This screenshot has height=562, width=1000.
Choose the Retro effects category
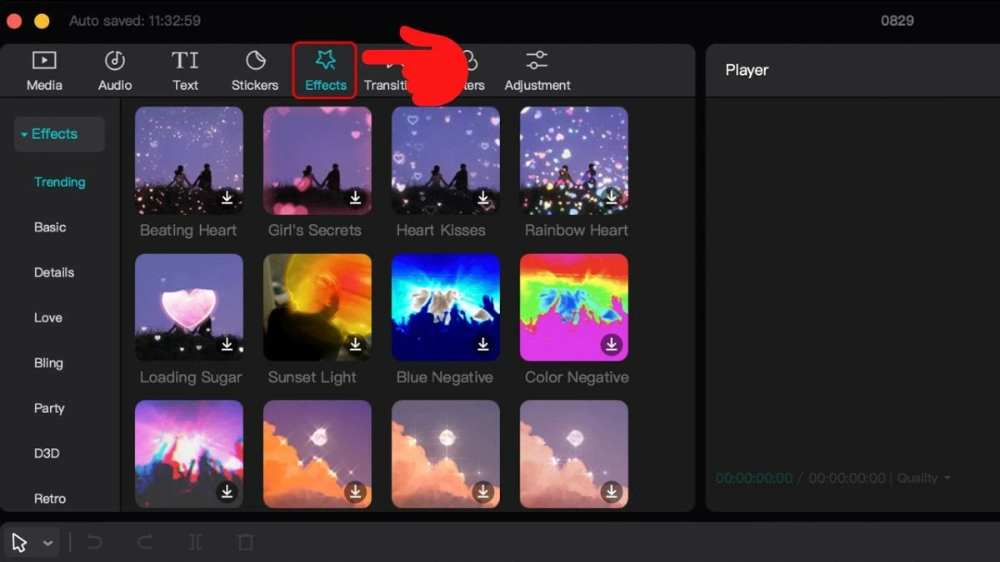tap(50, 499)
